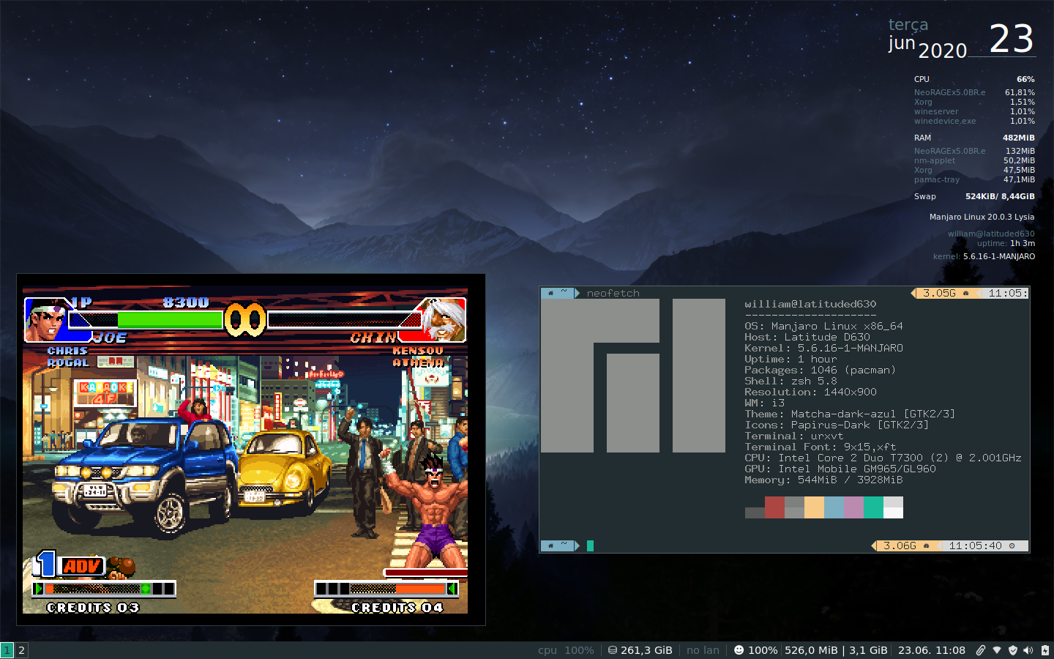Click the clock icon beside 11:05:40
The image size is (1054, 659).
pyautogui.click(x=1012, y=546)
